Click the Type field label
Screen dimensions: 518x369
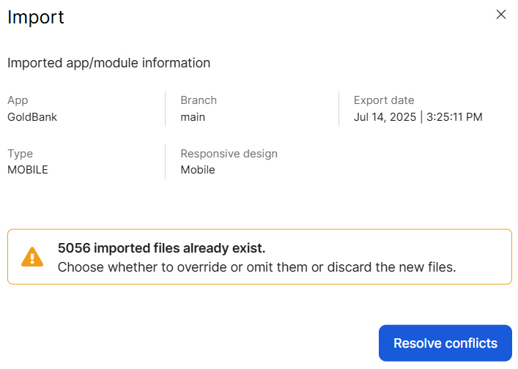point(20,154)
